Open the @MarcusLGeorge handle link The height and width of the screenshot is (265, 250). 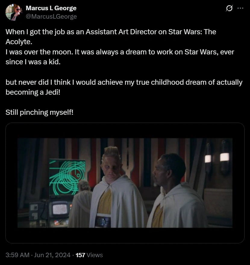pyautogui.click(x=51, y=17)
